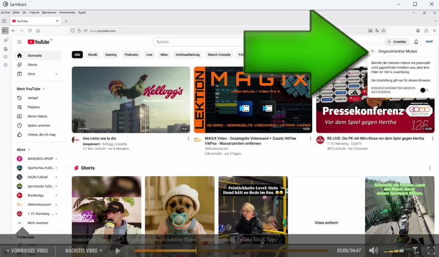Mute the video player volume speaker
This screenshot has height=257, width=439.
373,251
